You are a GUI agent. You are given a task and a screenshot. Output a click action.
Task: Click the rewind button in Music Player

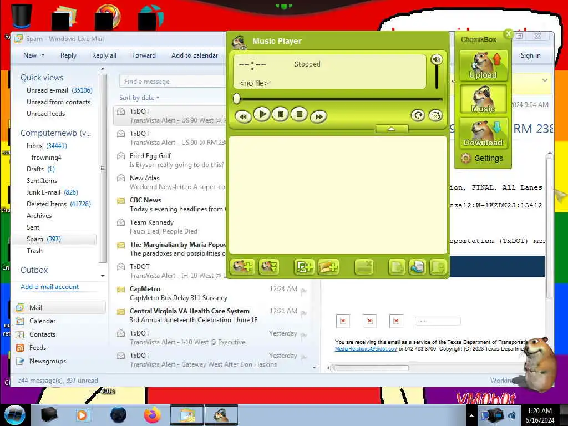point(243,116)
